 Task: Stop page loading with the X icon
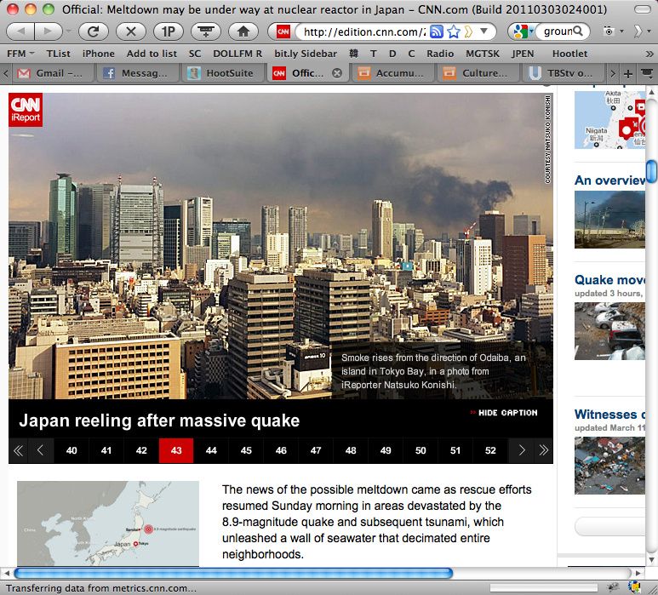pyautogui.click(x=130, y=31)
